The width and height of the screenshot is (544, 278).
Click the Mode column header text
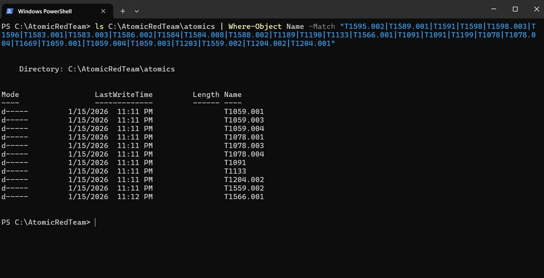[x=10, y=94]
